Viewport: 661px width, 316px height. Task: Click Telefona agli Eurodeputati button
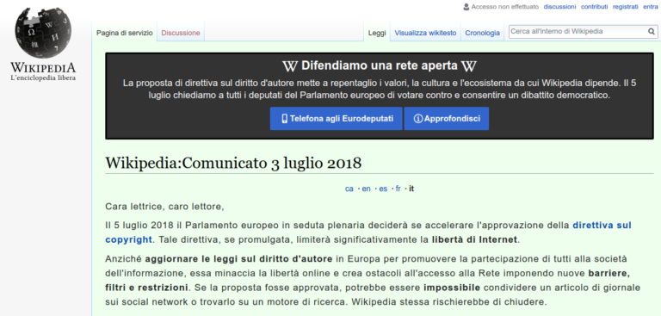click(x=336, y=119)
